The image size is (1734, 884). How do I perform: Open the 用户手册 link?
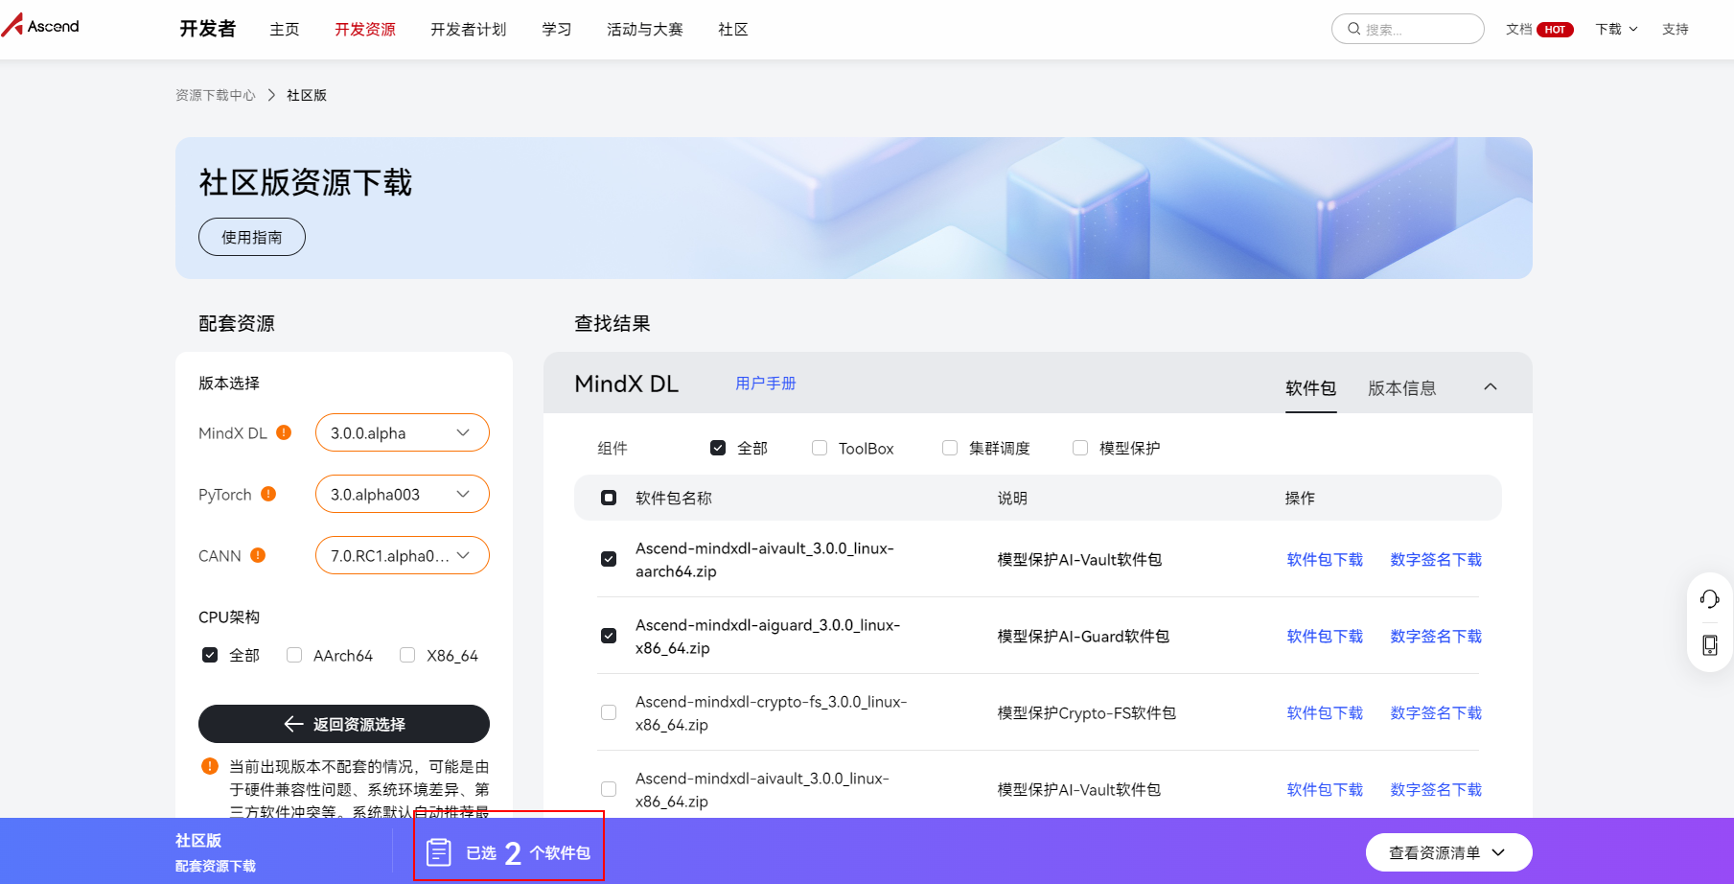(x=766, y=384)
